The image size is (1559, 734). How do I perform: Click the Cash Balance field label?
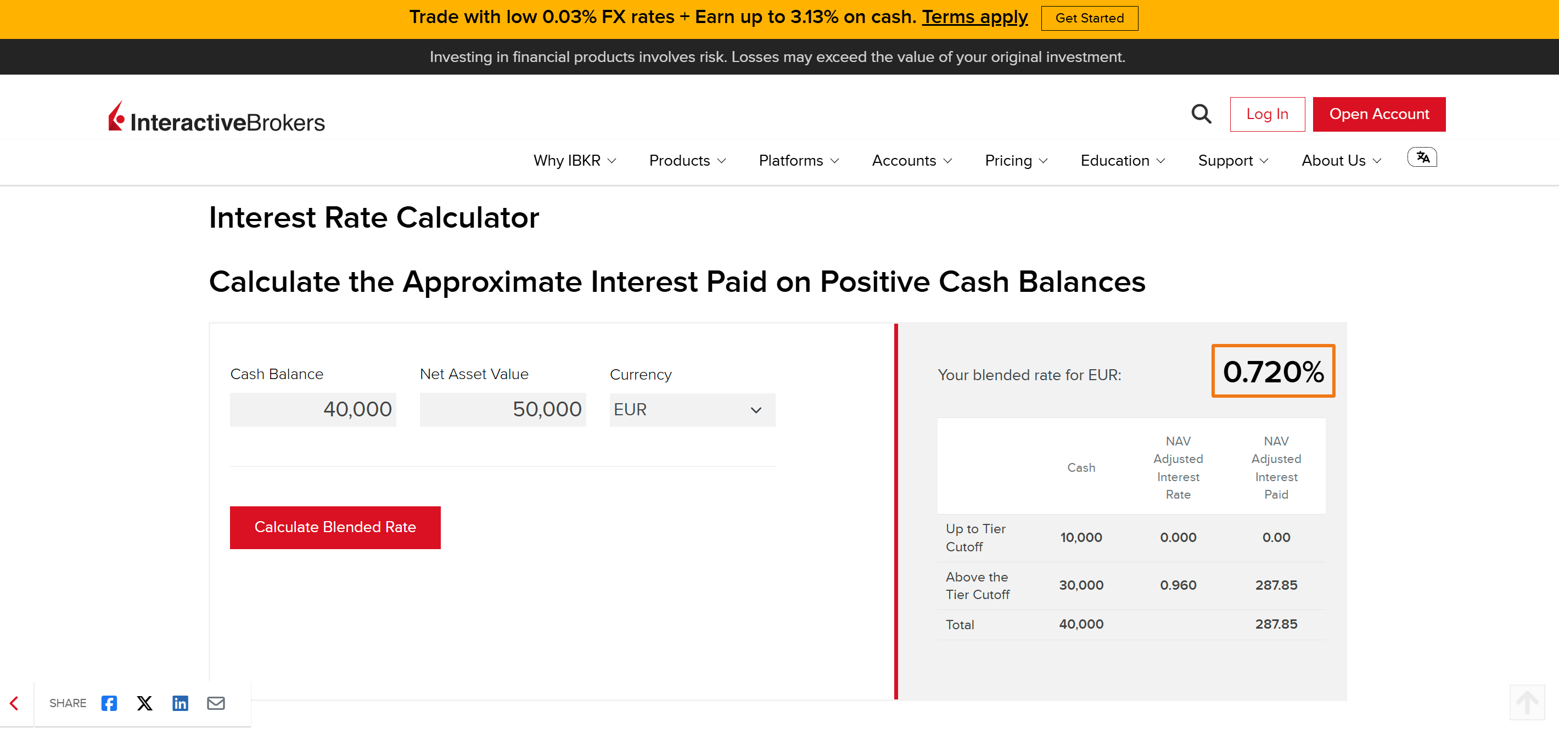coord(277,374)
